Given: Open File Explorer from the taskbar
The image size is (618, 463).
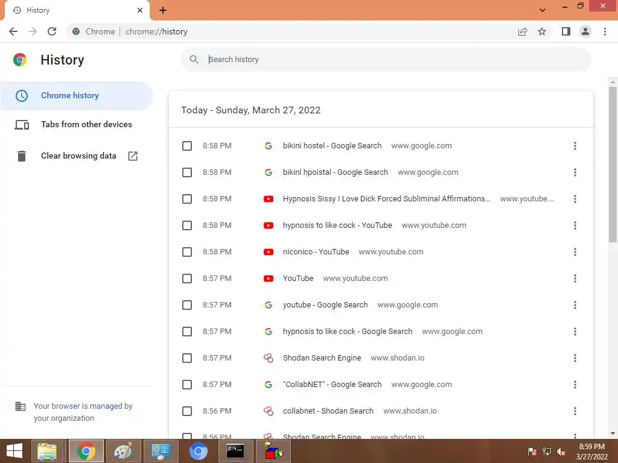Looking at the screenshot, I should pyautogui.click(x=47, y=451).
